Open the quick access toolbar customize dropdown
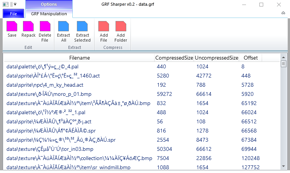The height and width of the screenshot is (173, 290). coord(15,4)
